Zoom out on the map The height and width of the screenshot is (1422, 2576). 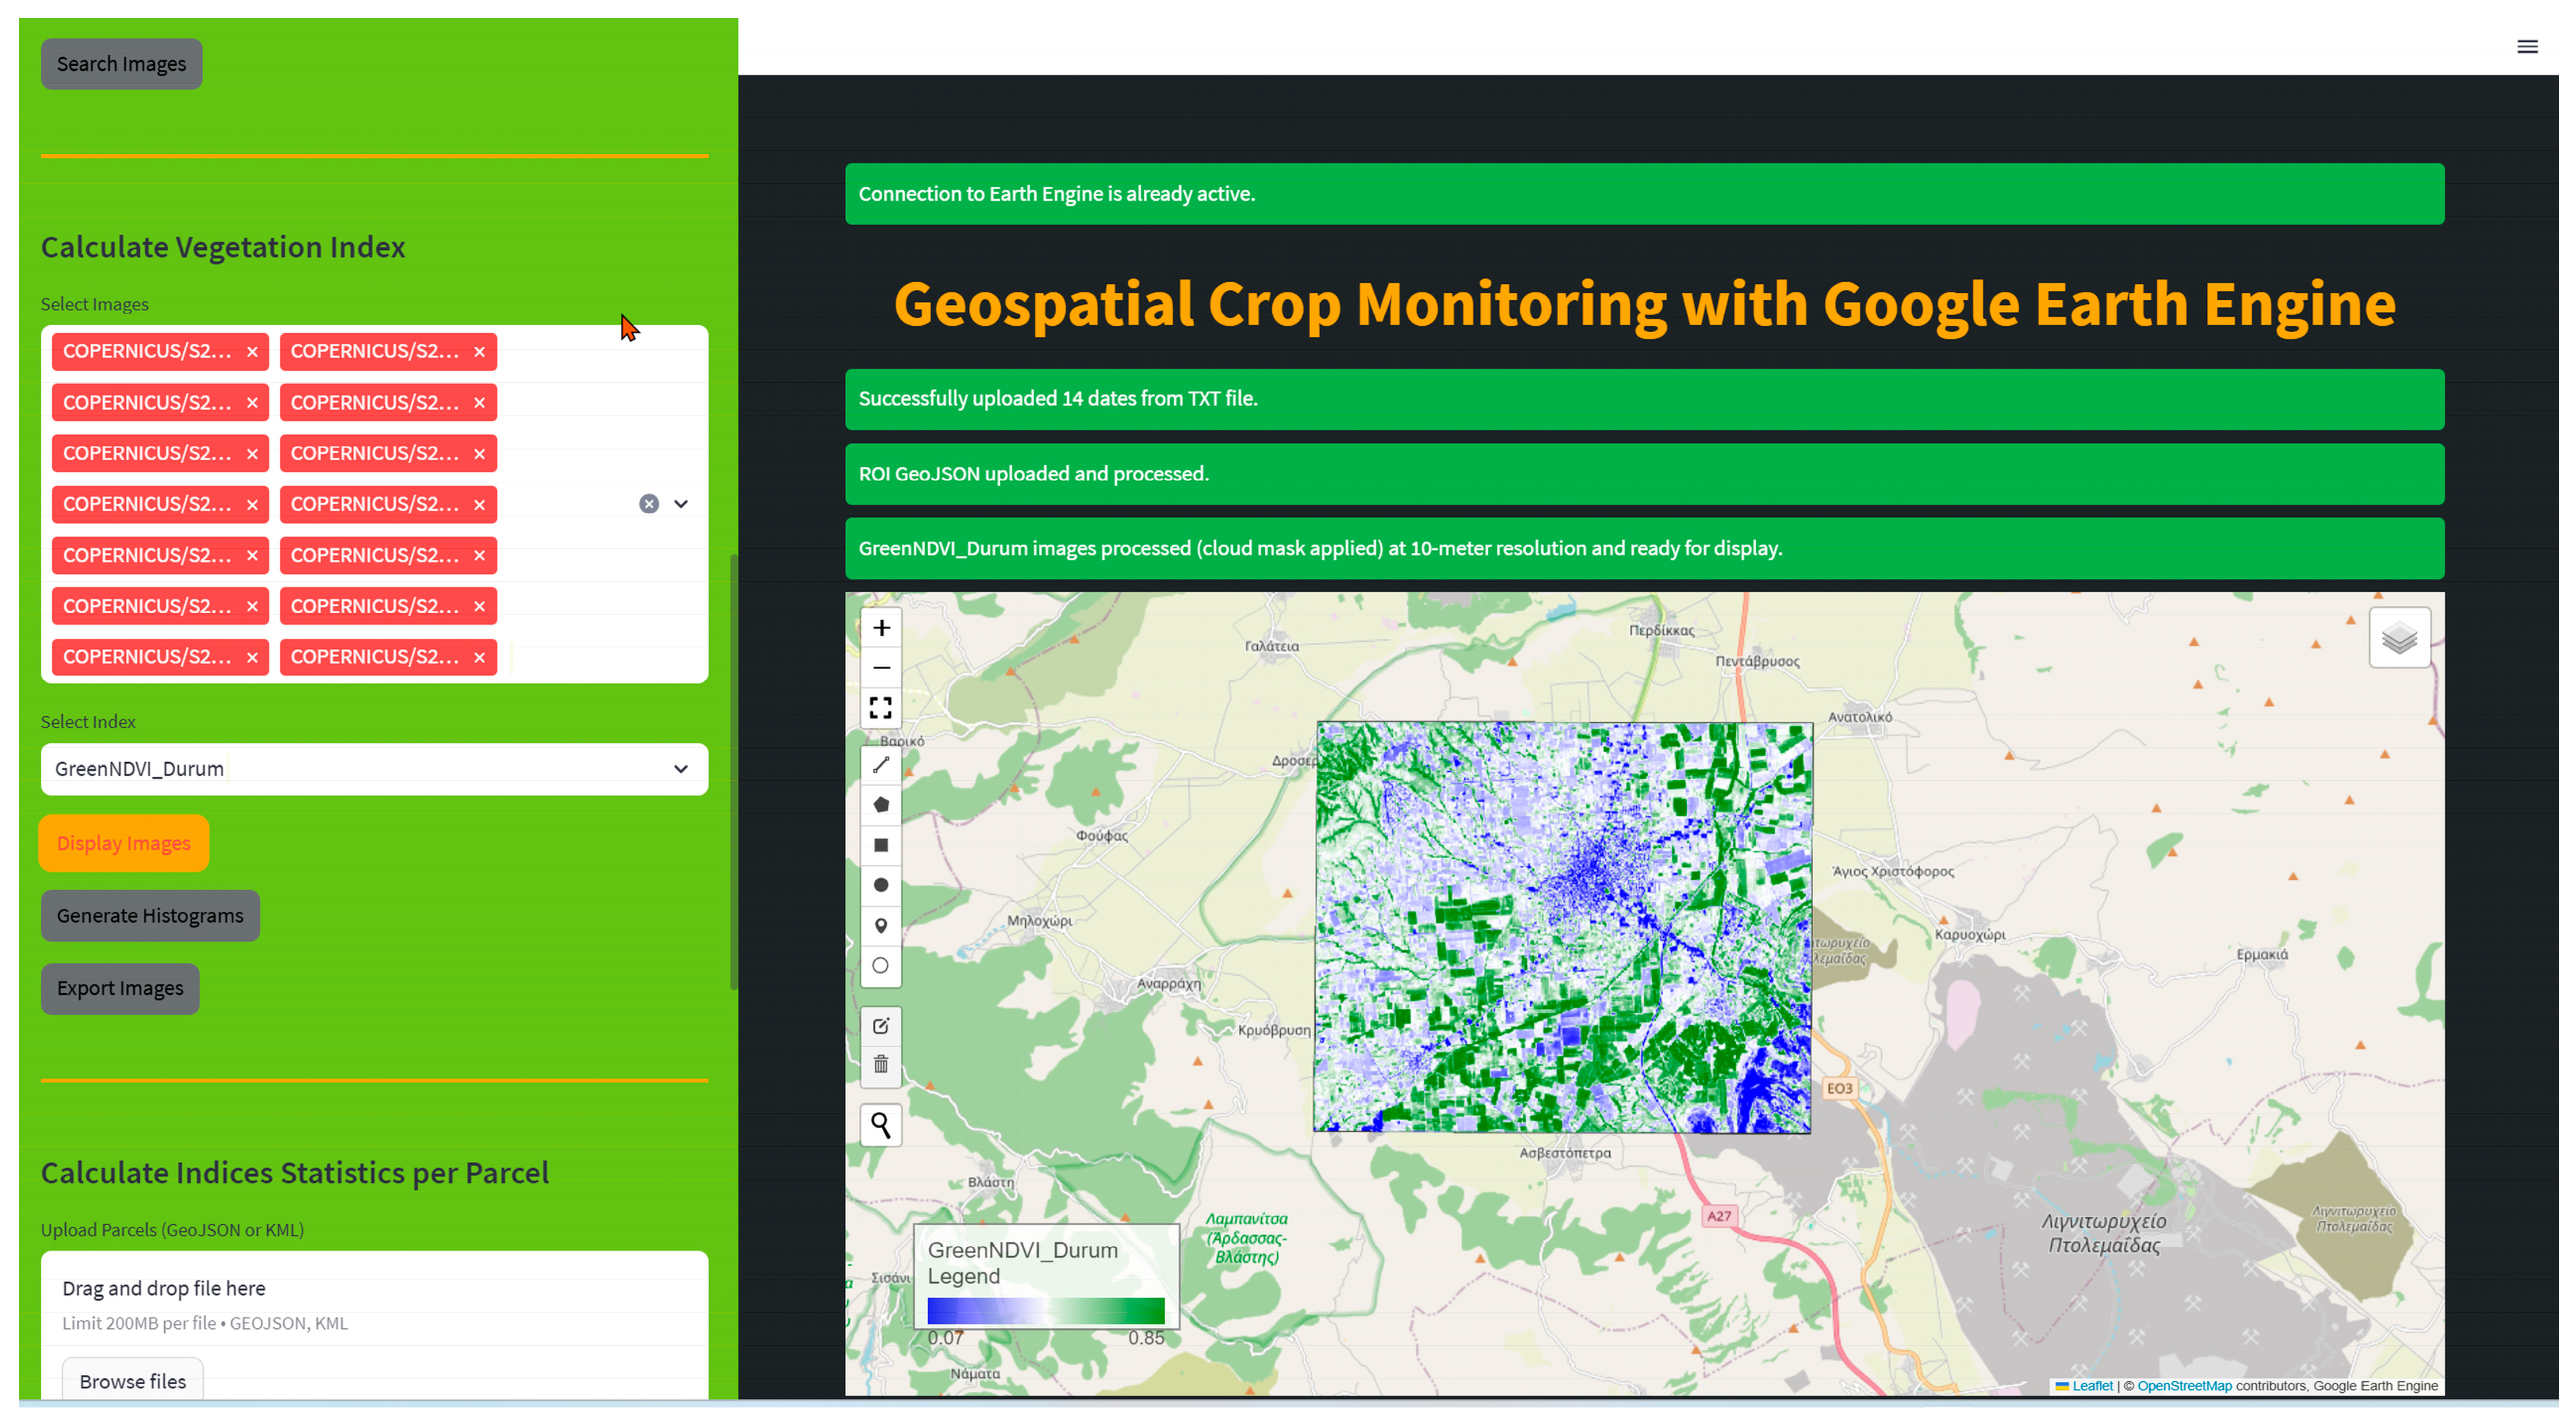click(880, 667)
